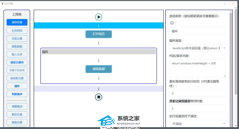Click the 执行完是否向下滚动 label
Viewport: 239px width, 129px height.
[x=183, y=116]
